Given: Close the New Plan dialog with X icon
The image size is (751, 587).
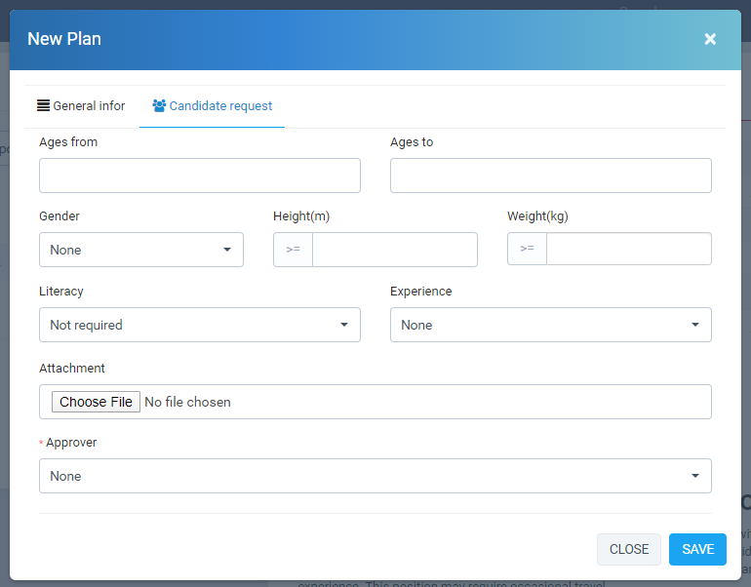Looking at the screenshot, I should (710, 39).
